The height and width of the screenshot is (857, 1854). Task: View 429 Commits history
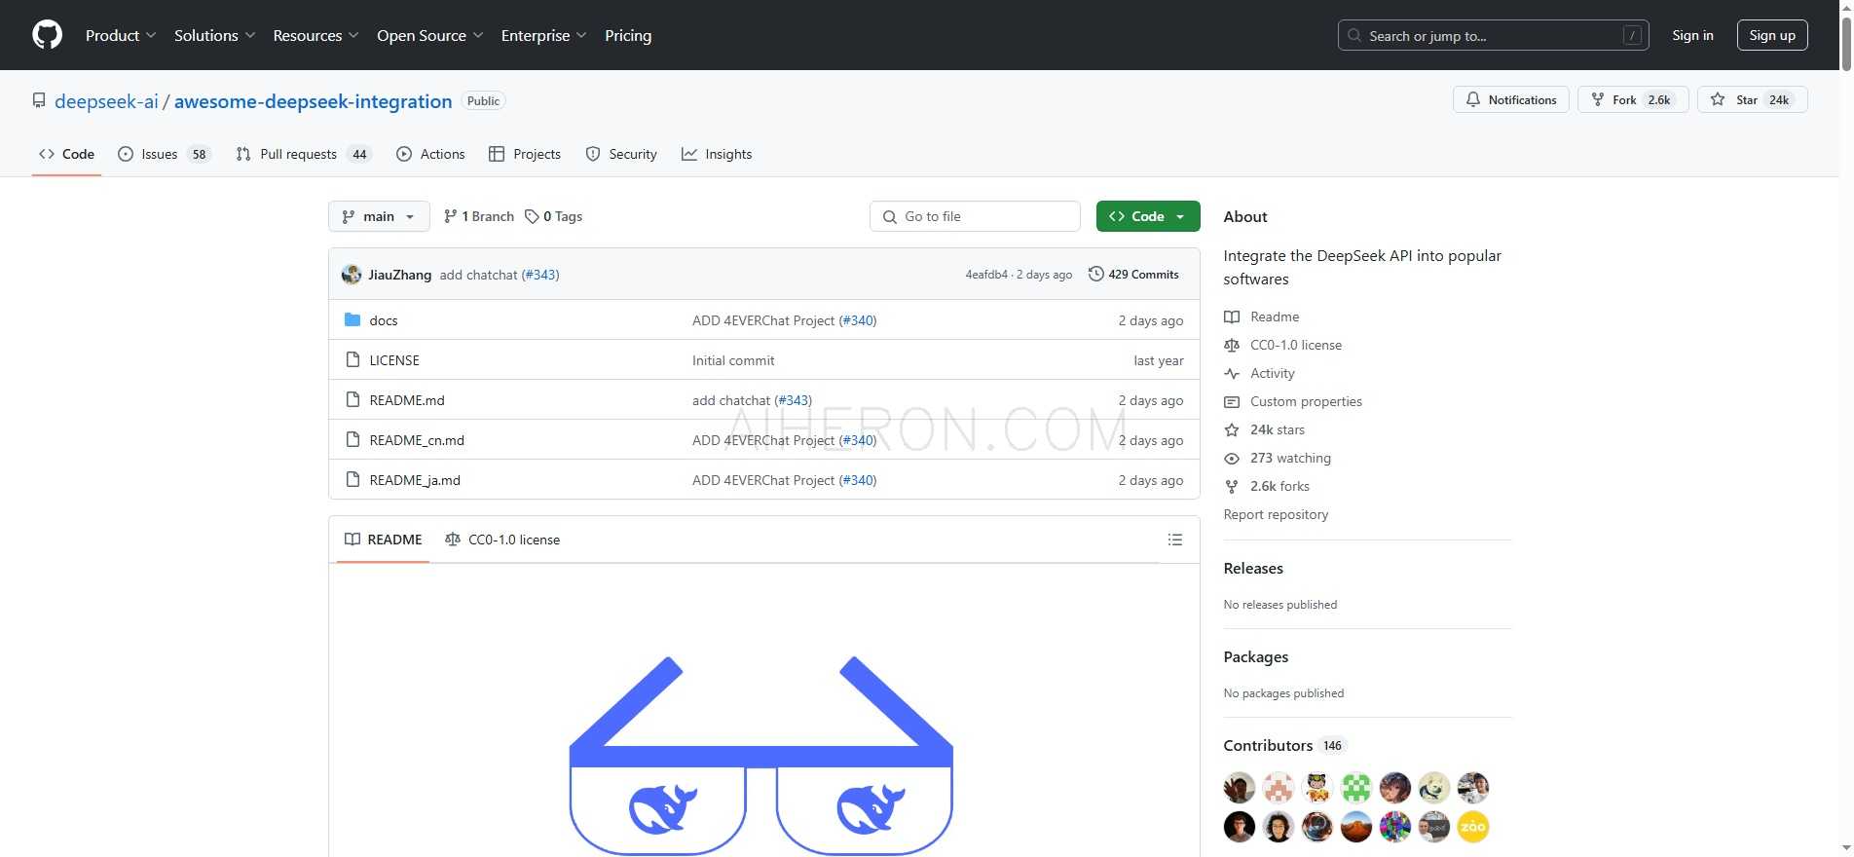pyautogui.click(x=1133, y=275)
